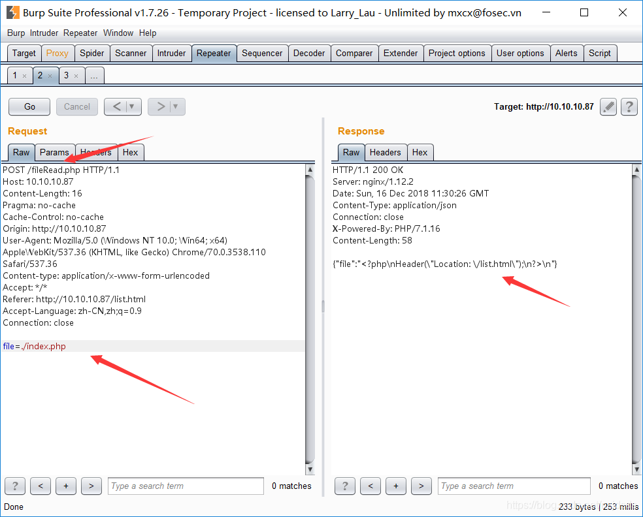Click response pane scrollbar up arrow
The height and width of the screenshot is (517, 643).
(636, 169)
